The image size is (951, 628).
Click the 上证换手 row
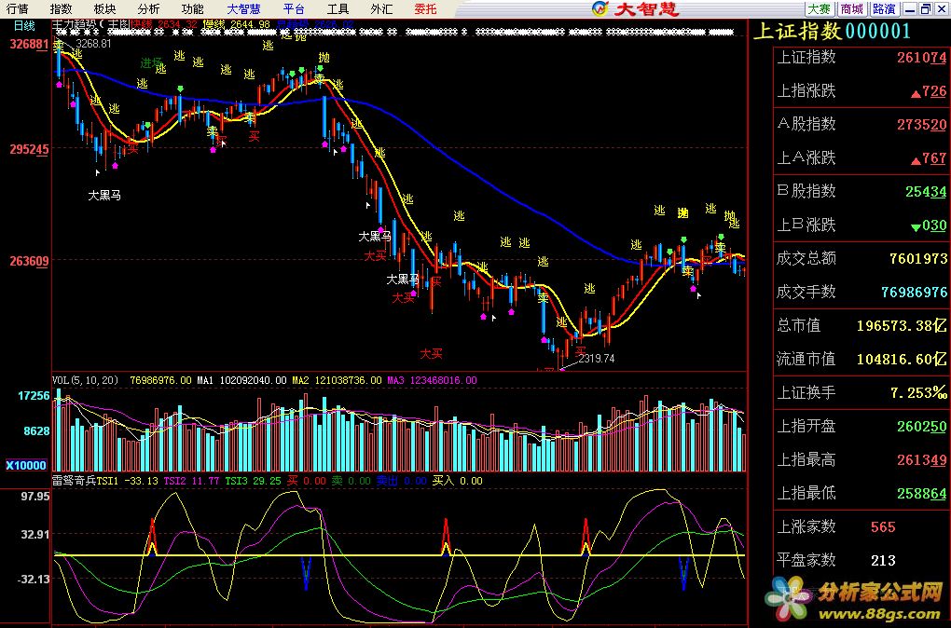[861, 393]
